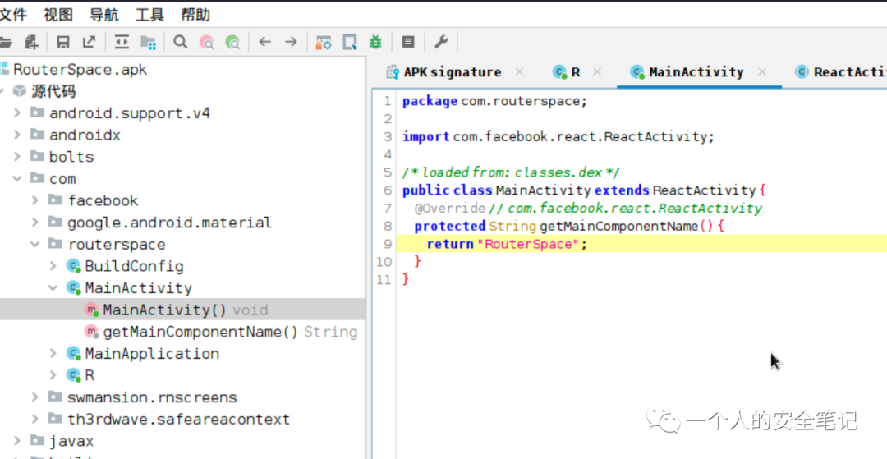Open the 导航 menu
The image size is (887, 459).
[104, 15]
